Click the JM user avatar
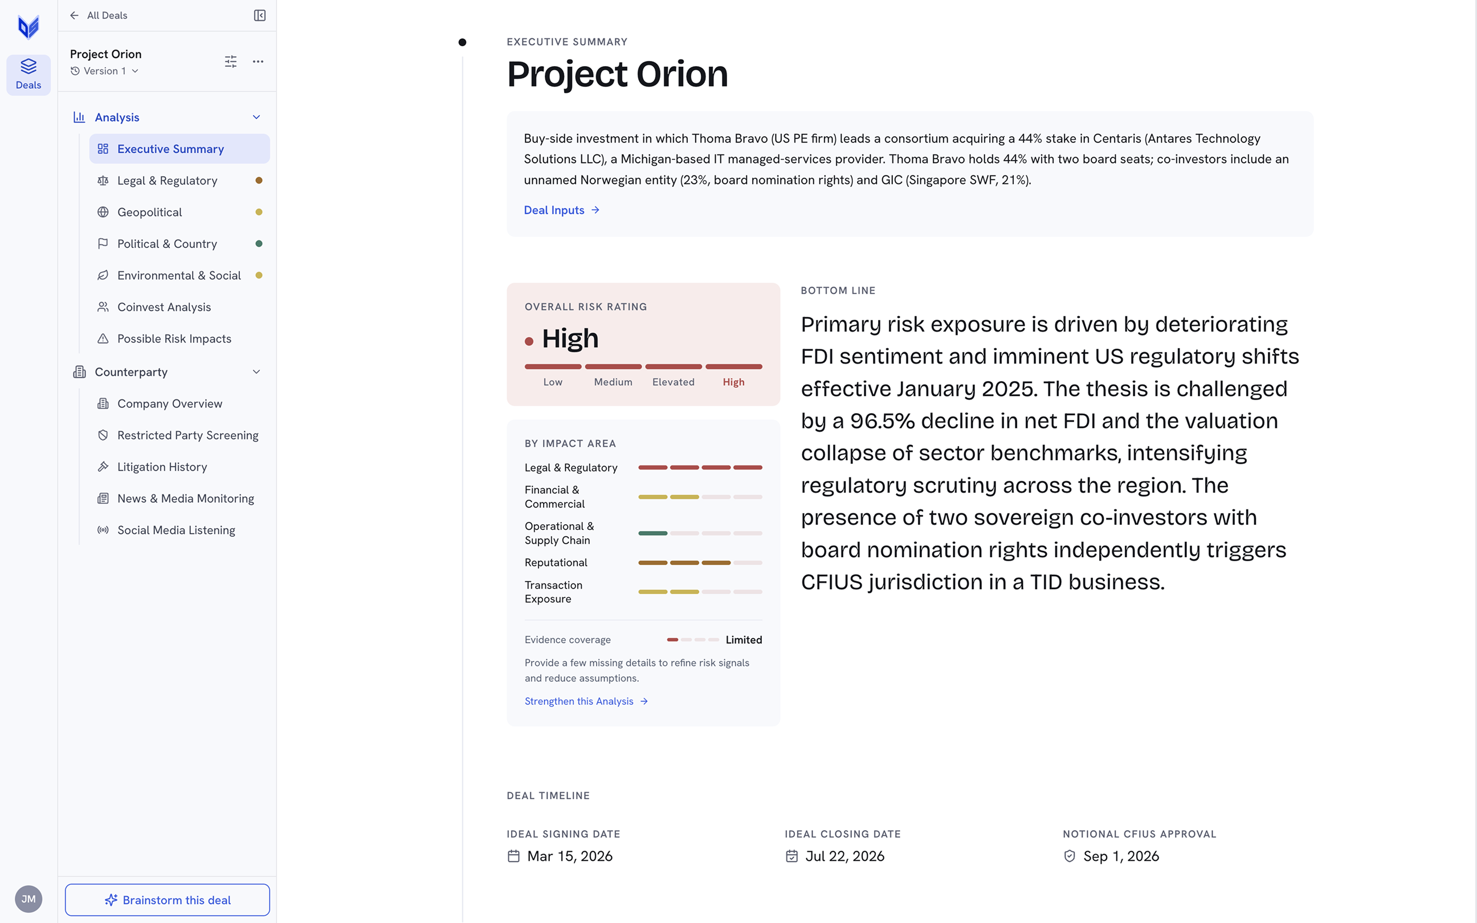This screenshot has height=923, width=1477. (x=28, y=899)
